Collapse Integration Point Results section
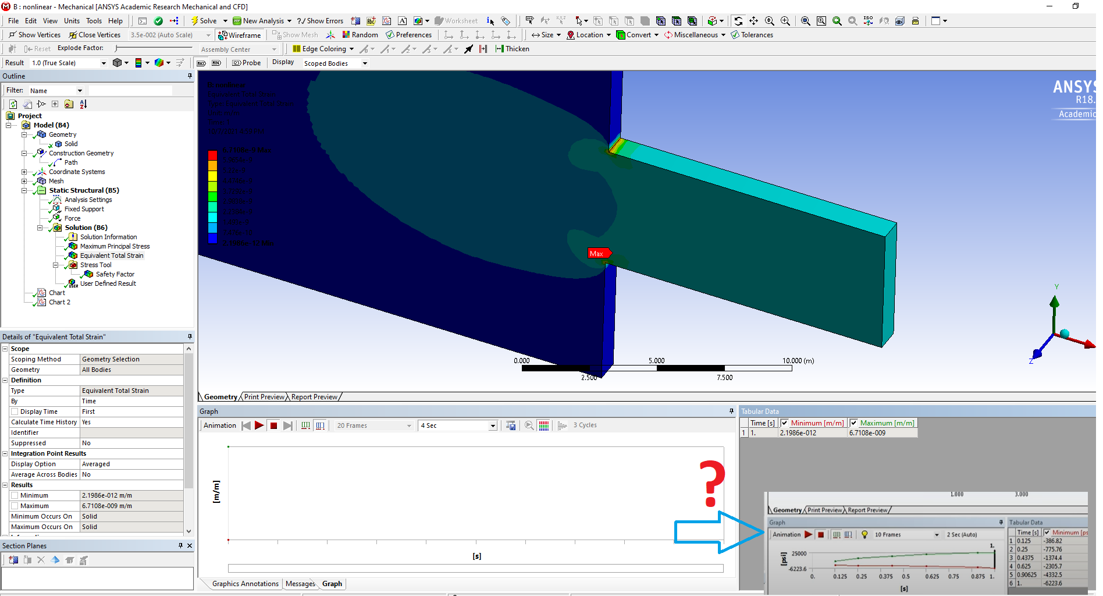Image resolution: width=1103 pixels, height=596 pixels. [x=5, y=453]
